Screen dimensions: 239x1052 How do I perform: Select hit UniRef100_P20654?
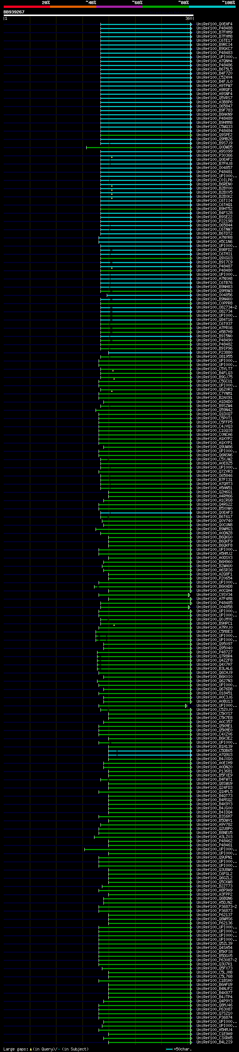point(214,578)
